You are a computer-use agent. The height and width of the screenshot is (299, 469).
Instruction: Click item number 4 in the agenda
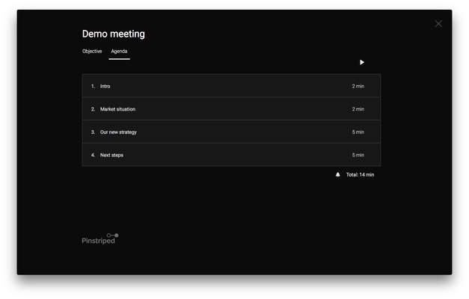click(93, 155)
